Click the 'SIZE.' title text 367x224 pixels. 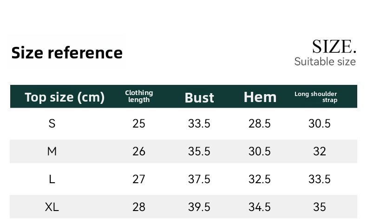(x=334, y=47)
